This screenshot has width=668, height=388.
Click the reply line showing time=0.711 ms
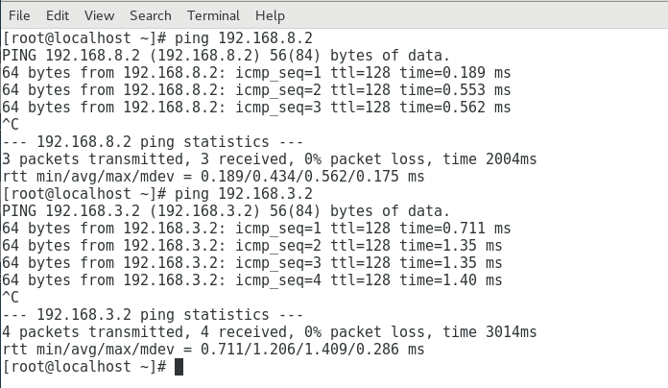(256, 229)
